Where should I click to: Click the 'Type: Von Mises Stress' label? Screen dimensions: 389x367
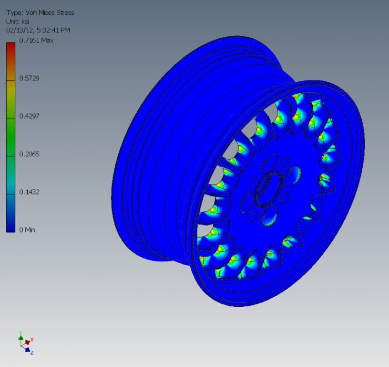(40, 13)
